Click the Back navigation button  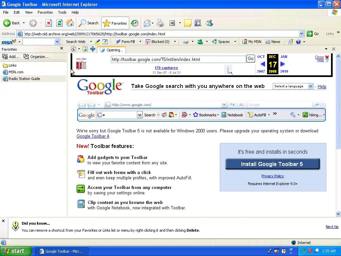pyautogui.click(x=12, y=23)
